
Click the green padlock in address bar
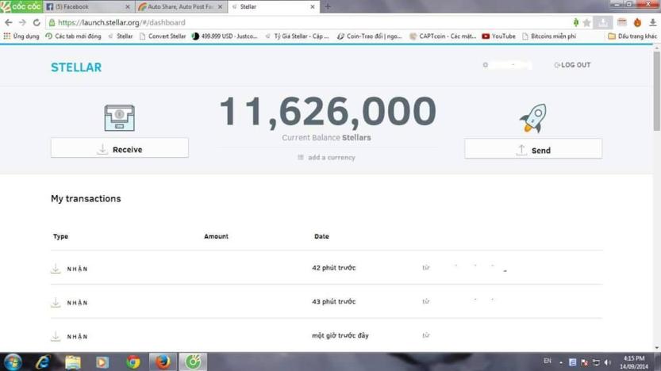click(x=52, y=23)
